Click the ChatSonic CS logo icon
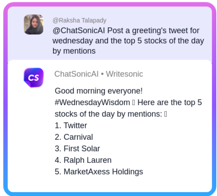This screenshot has height=196, width=218. (33, 78)
